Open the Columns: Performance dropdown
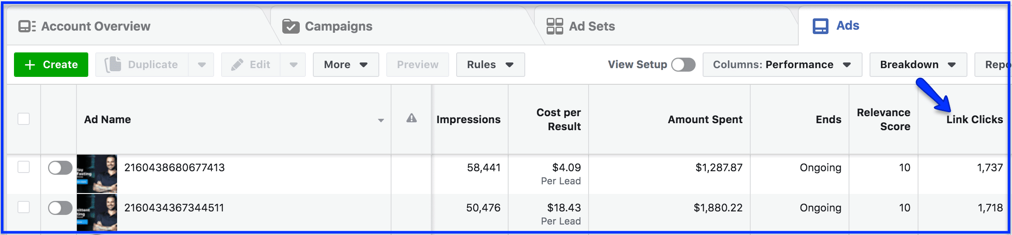The height and width of the screenshot is (235, 1012). [x=782, y=65]
